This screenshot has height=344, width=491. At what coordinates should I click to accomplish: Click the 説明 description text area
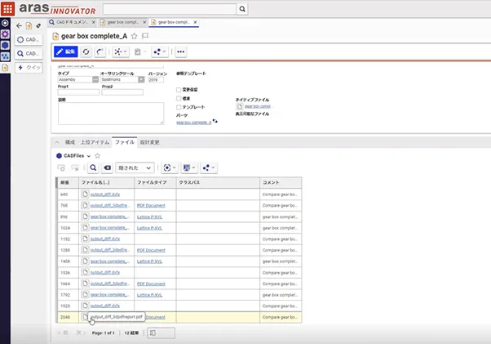point(111,114)
